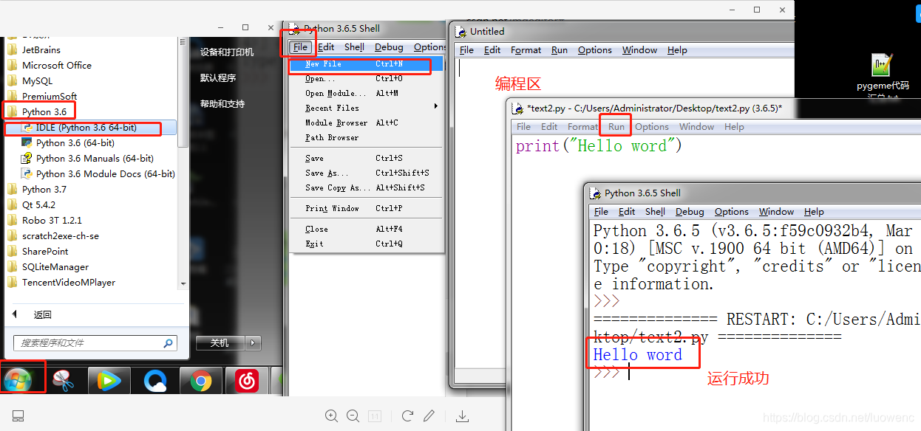921x431 pixels.
Task: Choose Open... from the File menu
Action: [367, 78]
